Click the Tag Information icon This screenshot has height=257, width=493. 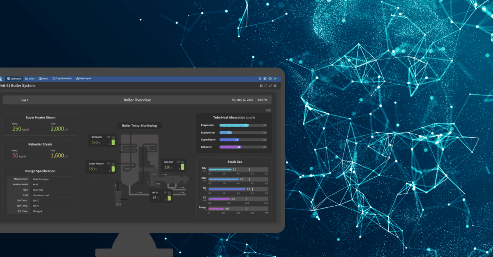tap(54, 78)
